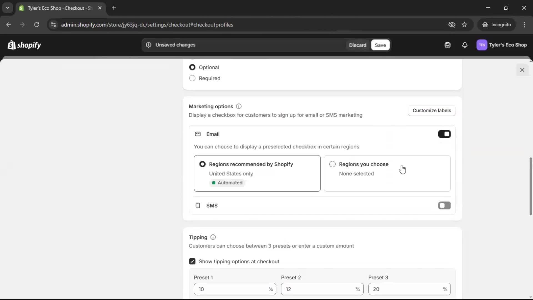Select the Required radio option

[192, 78]
